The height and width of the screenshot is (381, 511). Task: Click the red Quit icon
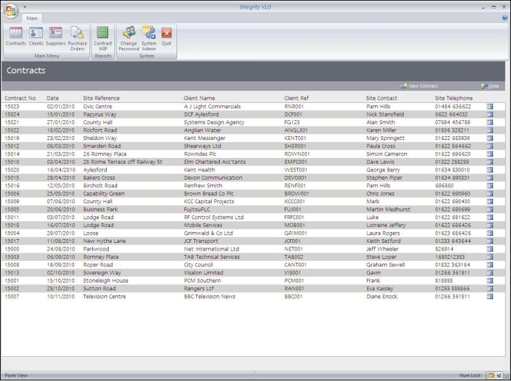click(x=166, y=36)
